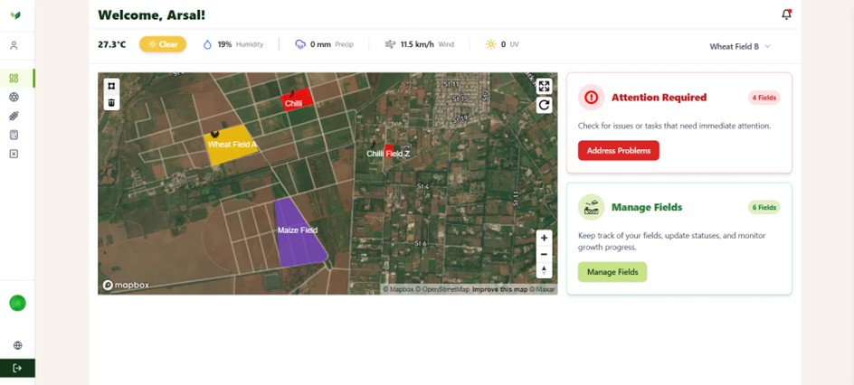This screenshot has height=385, width=854.
Task: Zoom in on the map
Action: 544,239
